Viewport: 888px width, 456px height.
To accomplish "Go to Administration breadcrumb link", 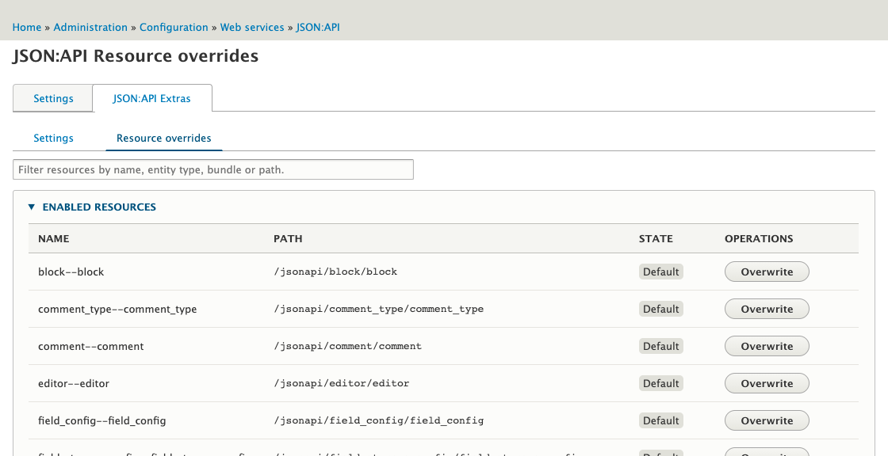I will coord(90,27).
